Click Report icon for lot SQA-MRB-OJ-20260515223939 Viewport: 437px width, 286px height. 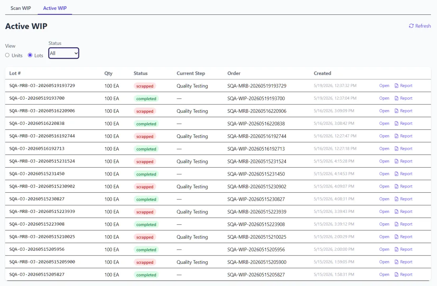tap(396, 211)
